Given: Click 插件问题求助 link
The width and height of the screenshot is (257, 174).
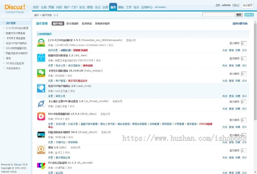Looking at the screenshot, I should (x=240, y=24).
